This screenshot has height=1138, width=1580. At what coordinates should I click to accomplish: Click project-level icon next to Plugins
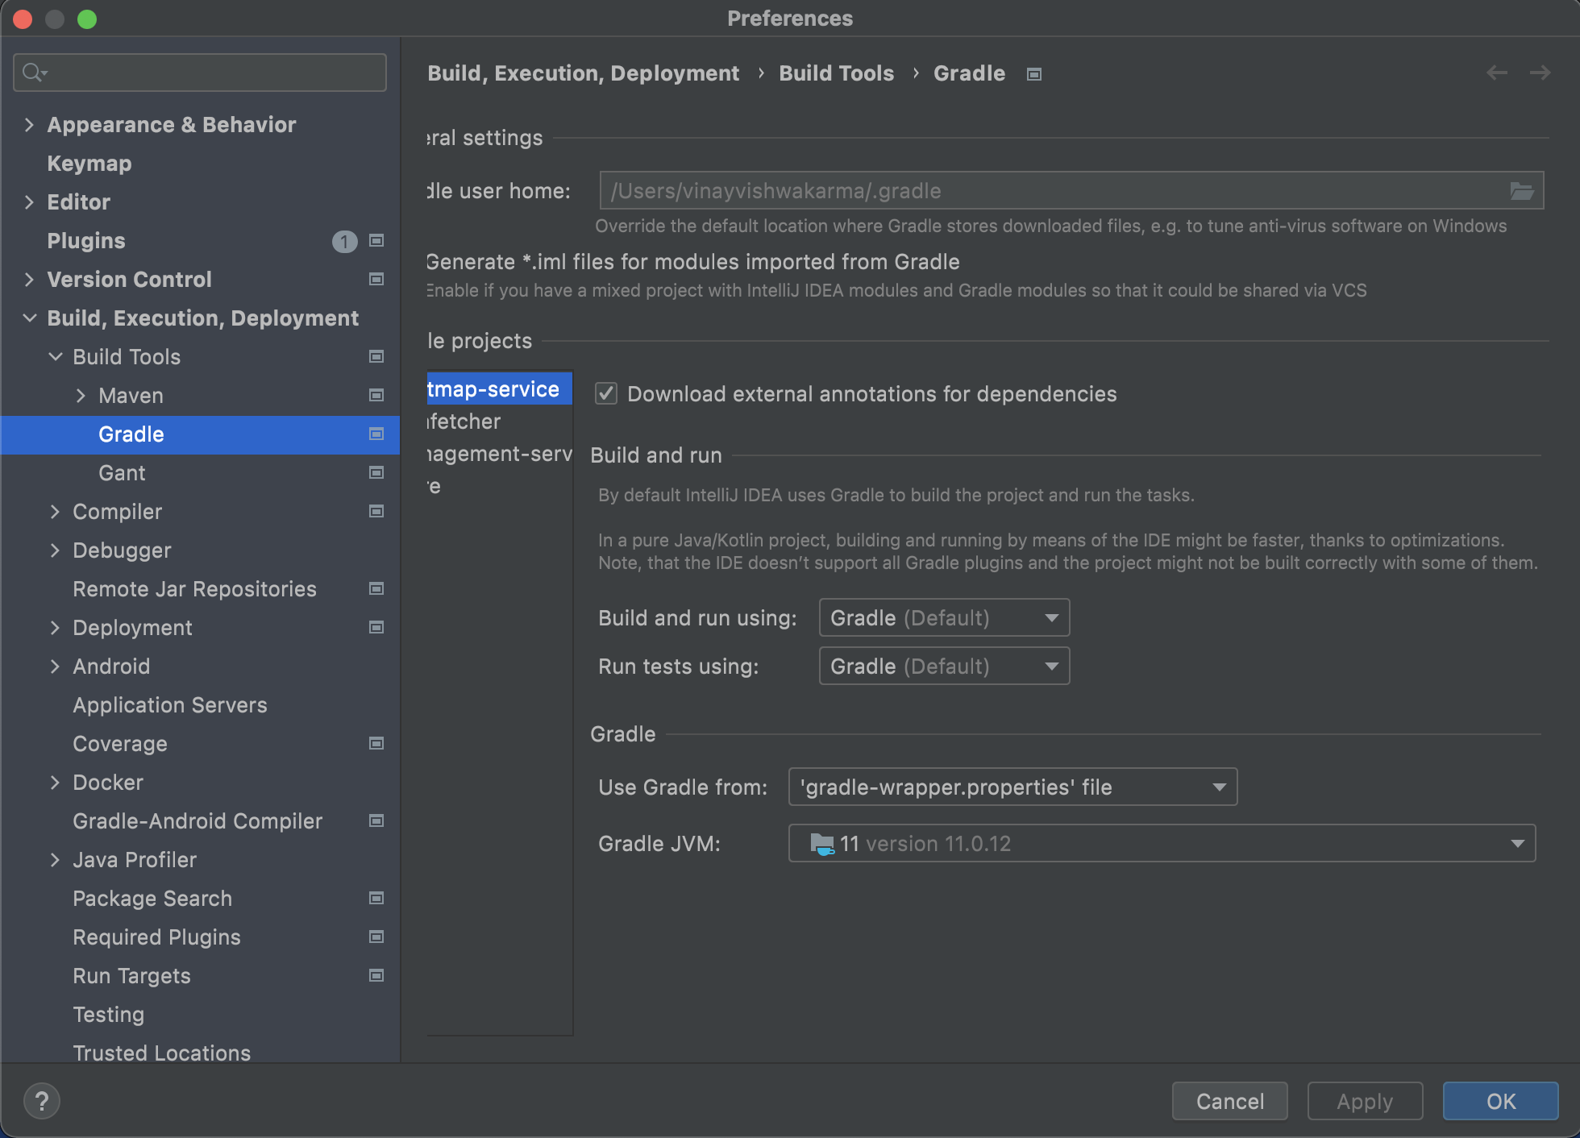[376, 240]
